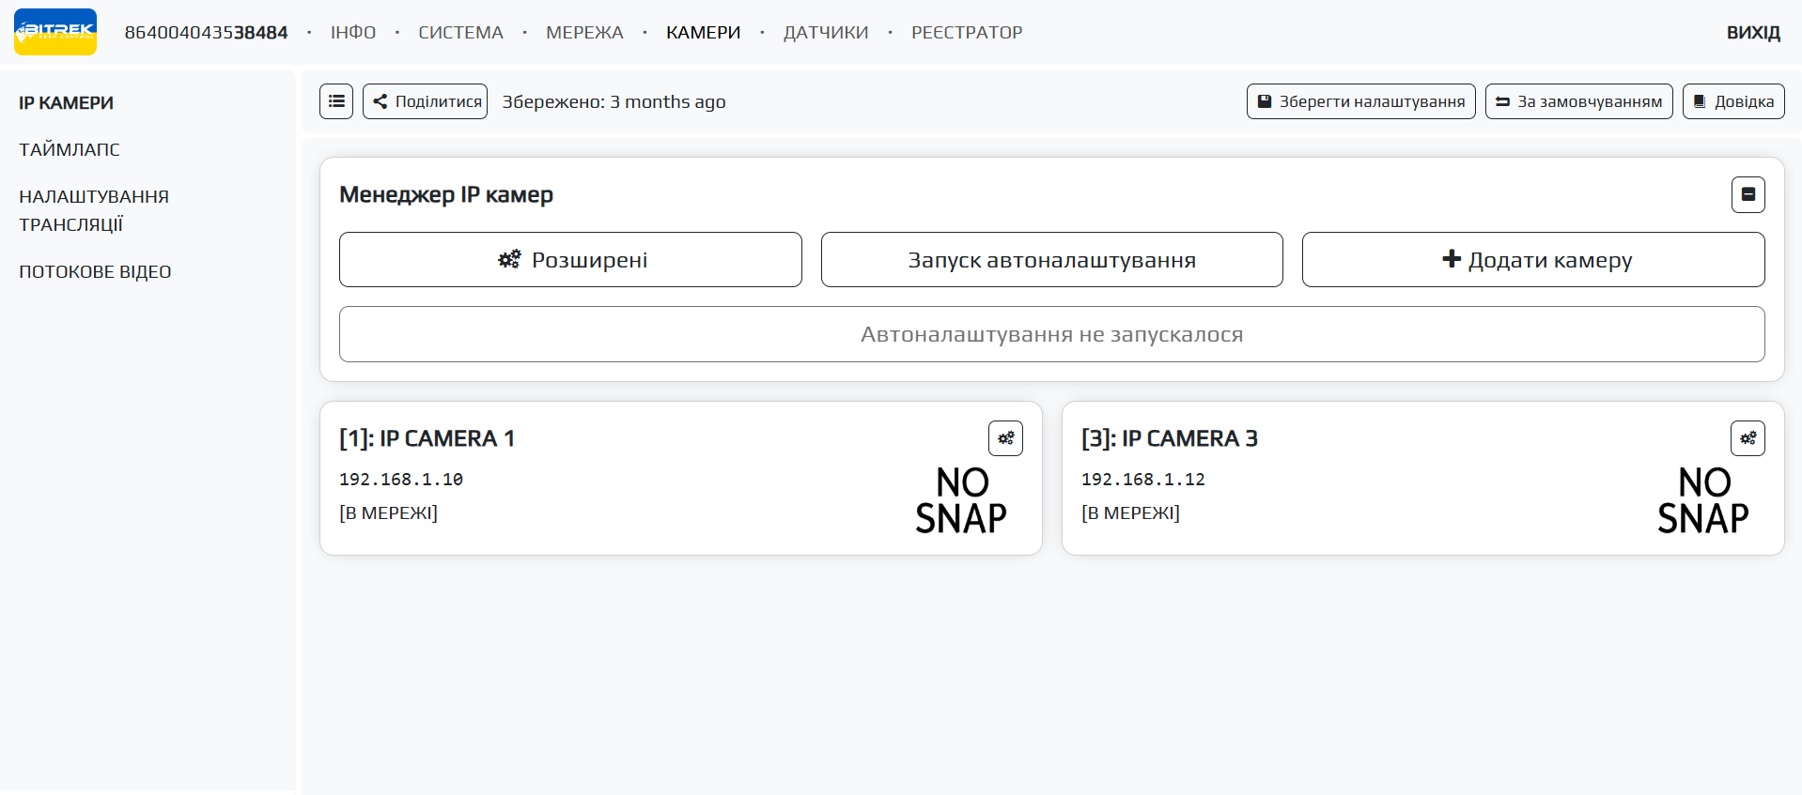Open the СИСТЕМА menu tab
Viewport: 1802px width, 795px height.
click(460, 33)
